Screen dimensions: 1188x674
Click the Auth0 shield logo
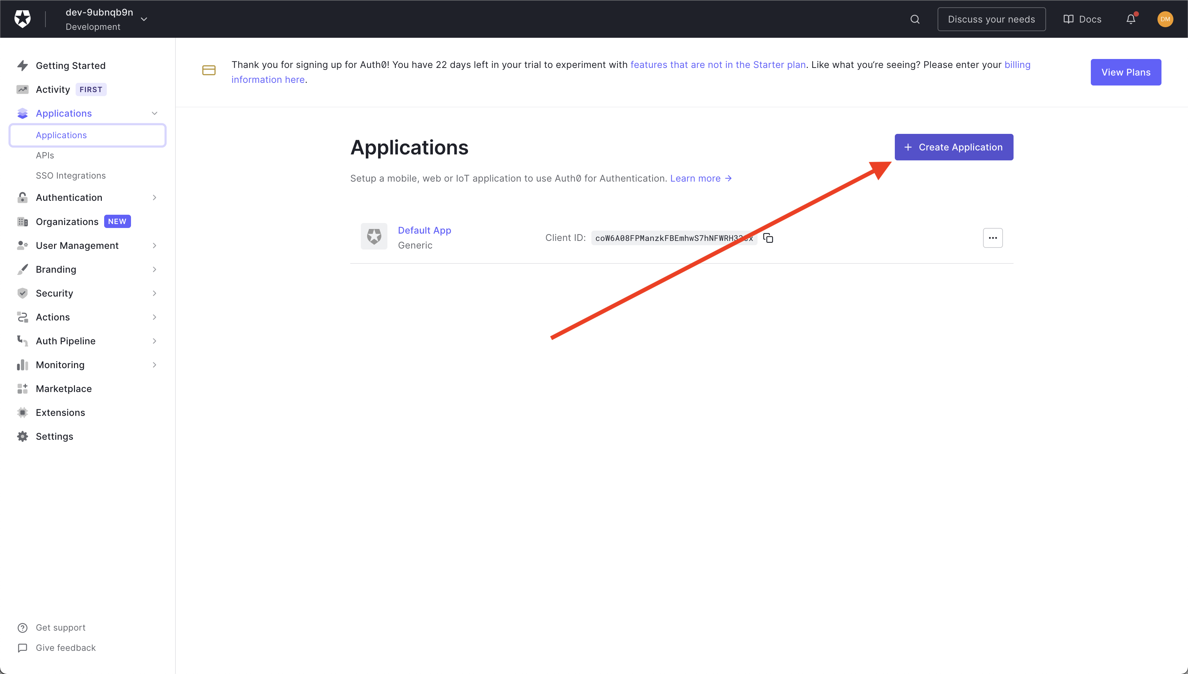(x=22, y=19)
